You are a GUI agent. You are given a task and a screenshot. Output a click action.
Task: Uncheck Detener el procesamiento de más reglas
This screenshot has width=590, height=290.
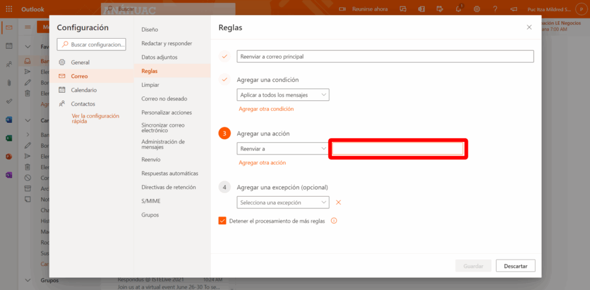pos(222,221)
